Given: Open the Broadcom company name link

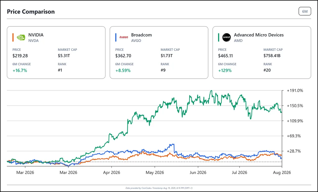Looking at the screenshot, I should (141, 35).
